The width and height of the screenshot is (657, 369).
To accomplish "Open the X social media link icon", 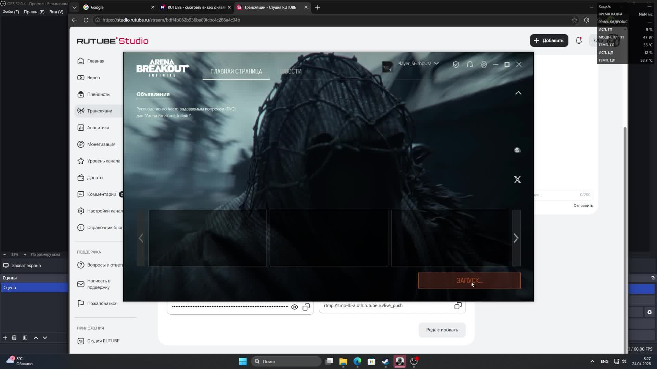I will [x=517, y=180].
